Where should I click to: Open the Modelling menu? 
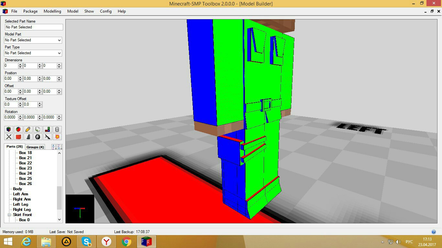point(52,11)
